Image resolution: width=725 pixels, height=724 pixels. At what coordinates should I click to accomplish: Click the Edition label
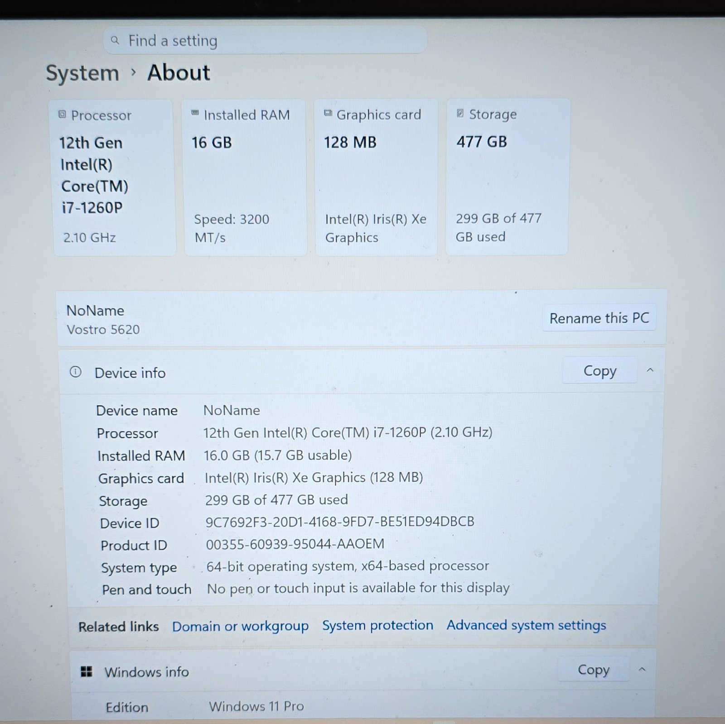[127, 707]
